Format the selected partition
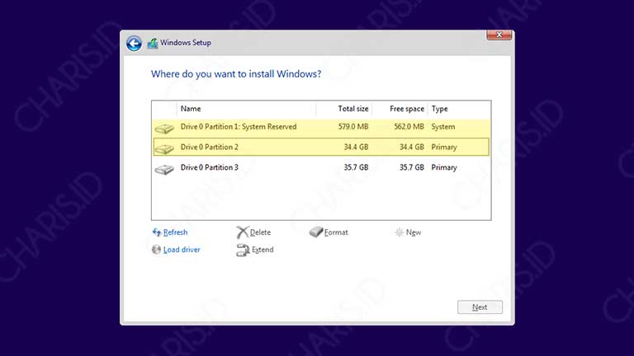 pos(336,232)
